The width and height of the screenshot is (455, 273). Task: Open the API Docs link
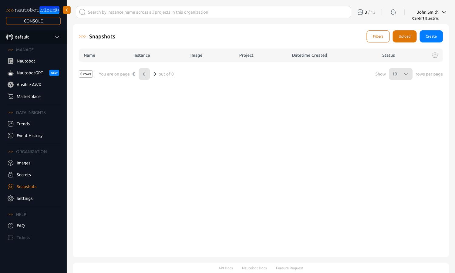[x=225, y=268]
